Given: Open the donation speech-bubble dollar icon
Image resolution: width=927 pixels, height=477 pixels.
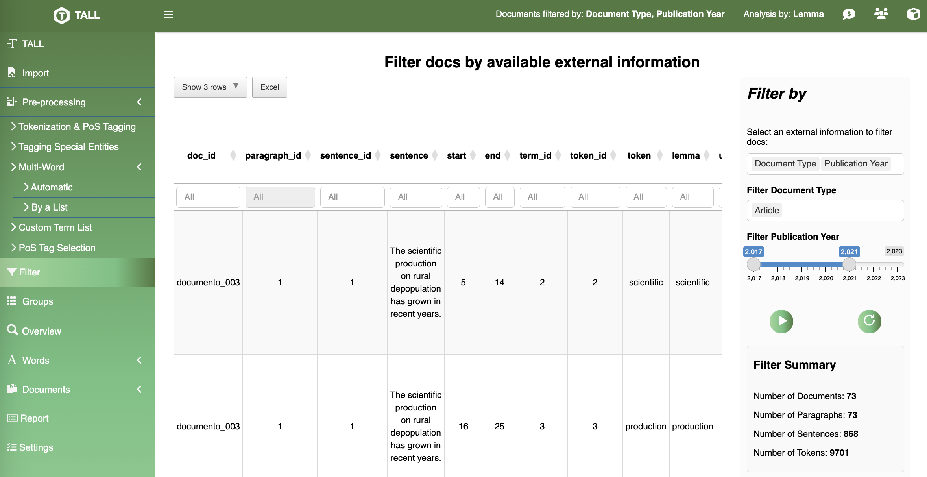Looking at the screenshot, I should point(849,14).
